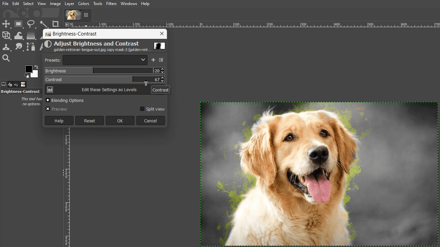Open the Select menu

click(x=28, y=4)
